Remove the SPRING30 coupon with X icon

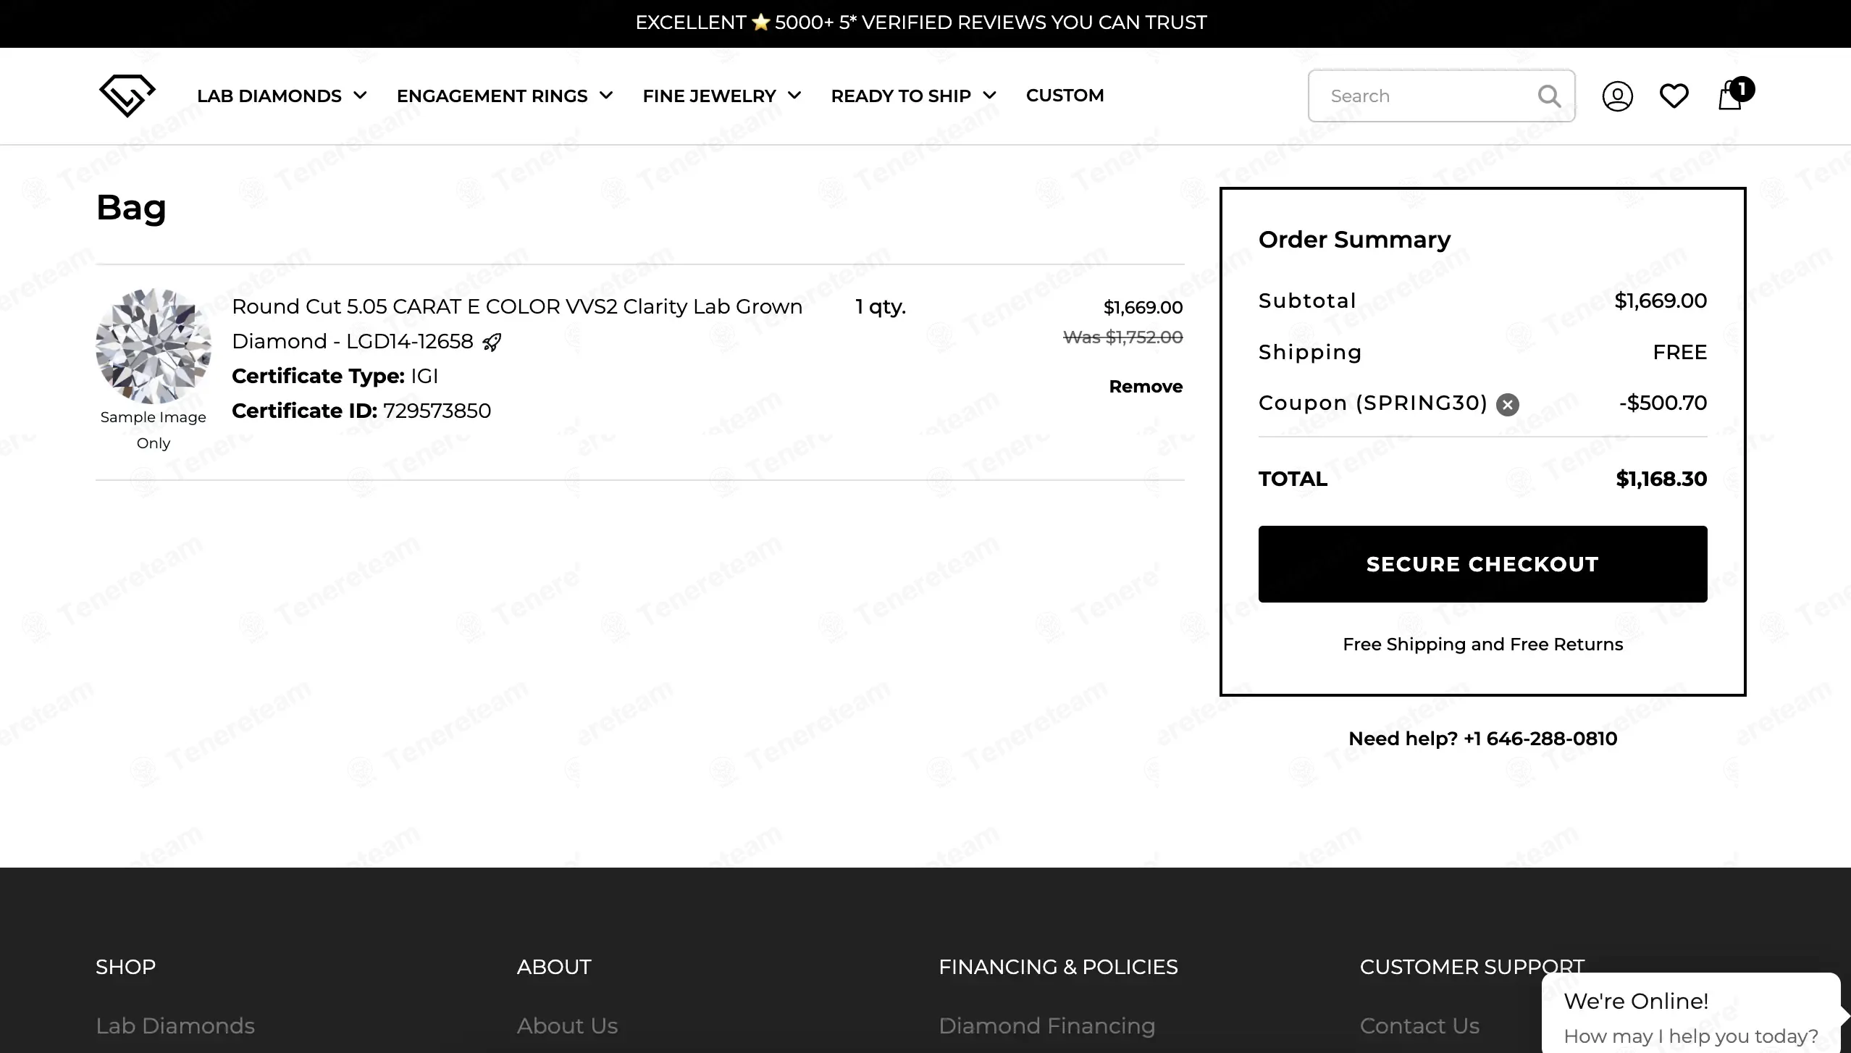(1508, 404)
